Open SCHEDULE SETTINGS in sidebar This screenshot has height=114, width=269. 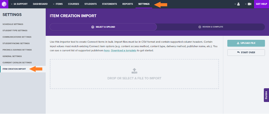13,24
